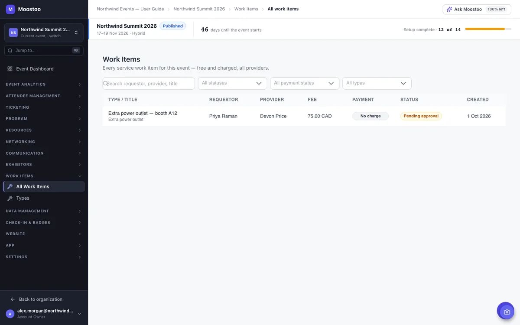
Task: Click the 17–19 Nov 2026 · Hybrid text
Action: coord(121,33)
